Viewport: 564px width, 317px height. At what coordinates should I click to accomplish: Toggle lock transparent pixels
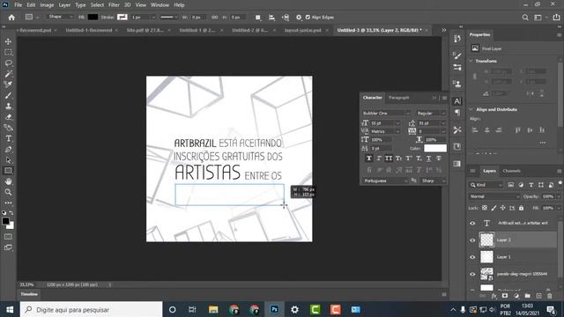click(x=485, y=208)
